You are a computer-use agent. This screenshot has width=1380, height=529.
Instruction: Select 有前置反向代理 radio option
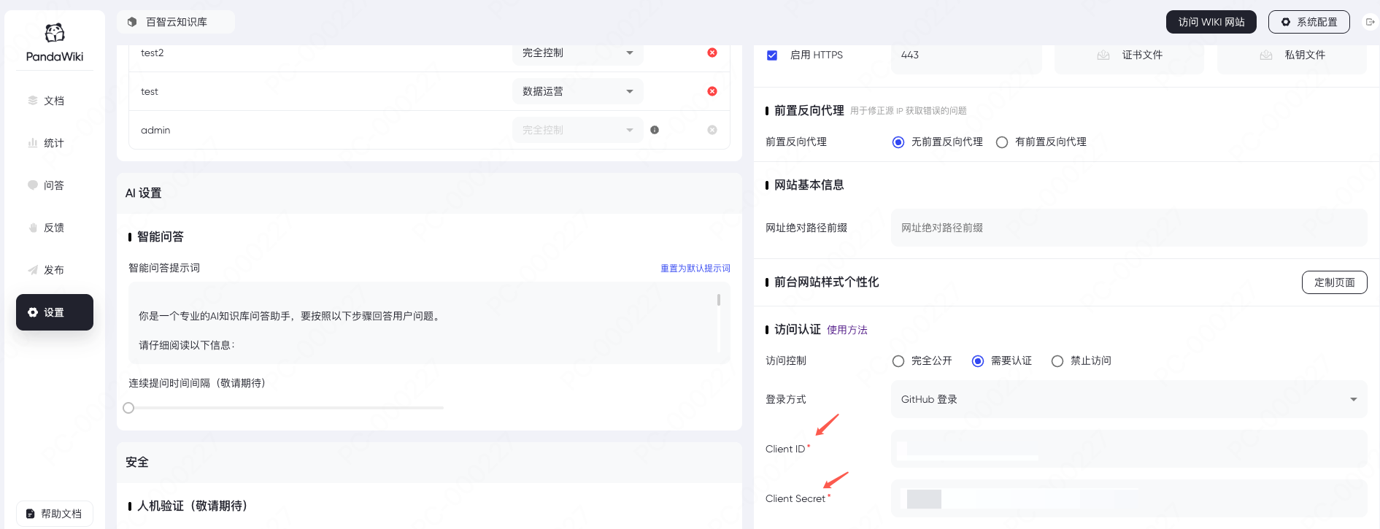click(x=1002, y=142)
